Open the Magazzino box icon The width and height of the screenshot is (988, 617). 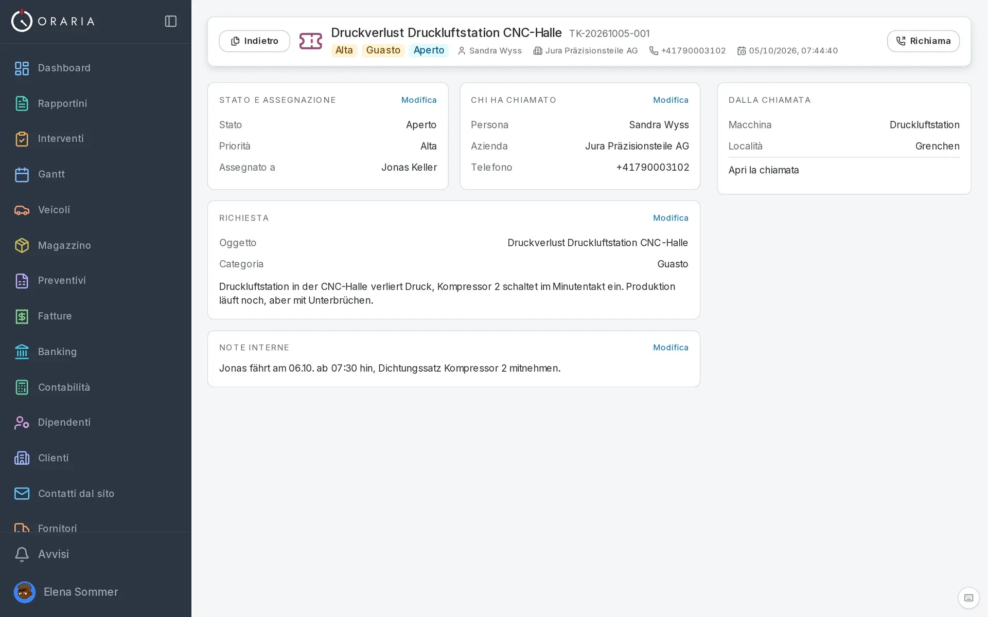tap(22, 245)
